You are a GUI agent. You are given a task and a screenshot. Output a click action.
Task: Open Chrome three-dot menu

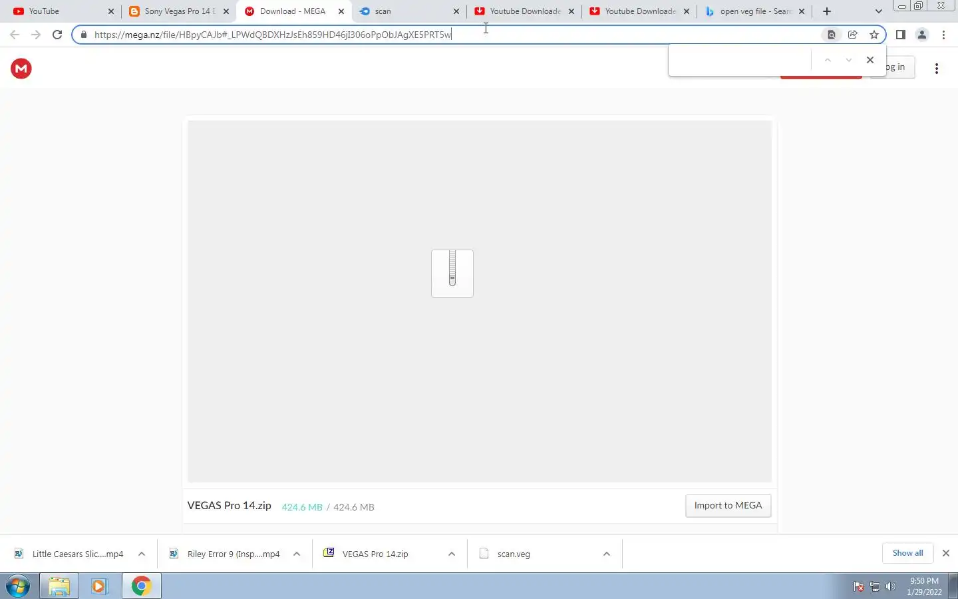point(943,35)
